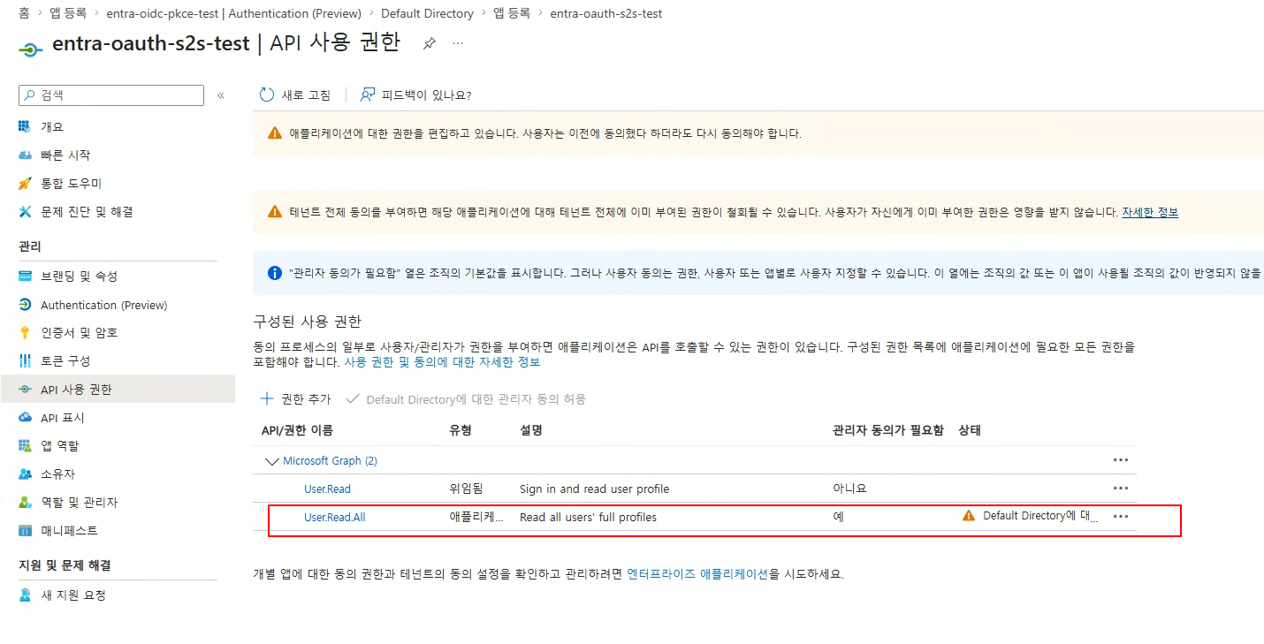The image size is (1264, 644).
Task: Click the 문제 진단 및 해결 wrench icon
Action: coord(26,211)
